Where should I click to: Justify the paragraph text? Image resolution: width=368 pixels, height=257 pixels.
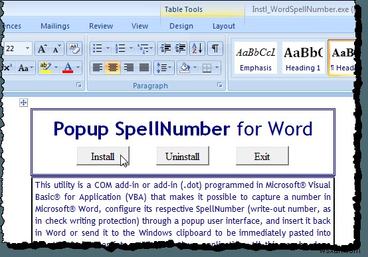(x=144, y=68)
